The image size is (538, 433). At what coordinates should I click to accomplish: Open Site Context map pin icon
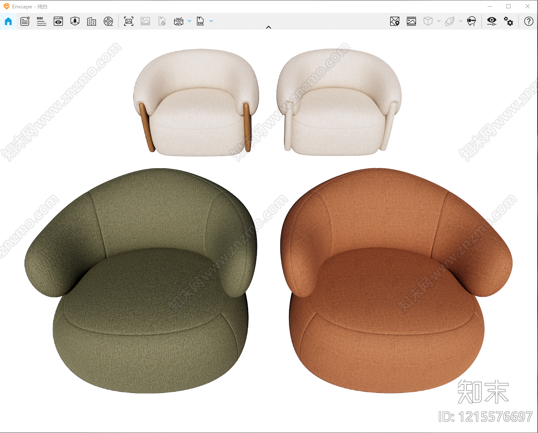coord(395,21)
